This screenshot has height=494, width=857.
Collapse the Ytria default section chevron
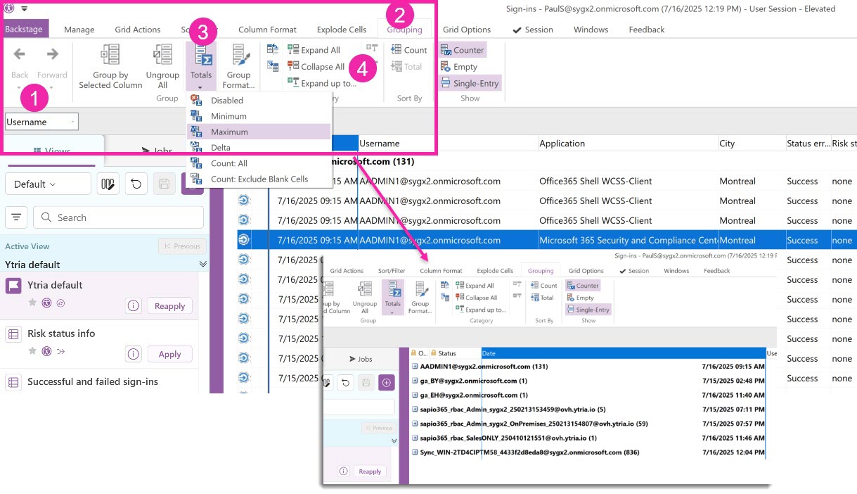(x=203, y=265)
